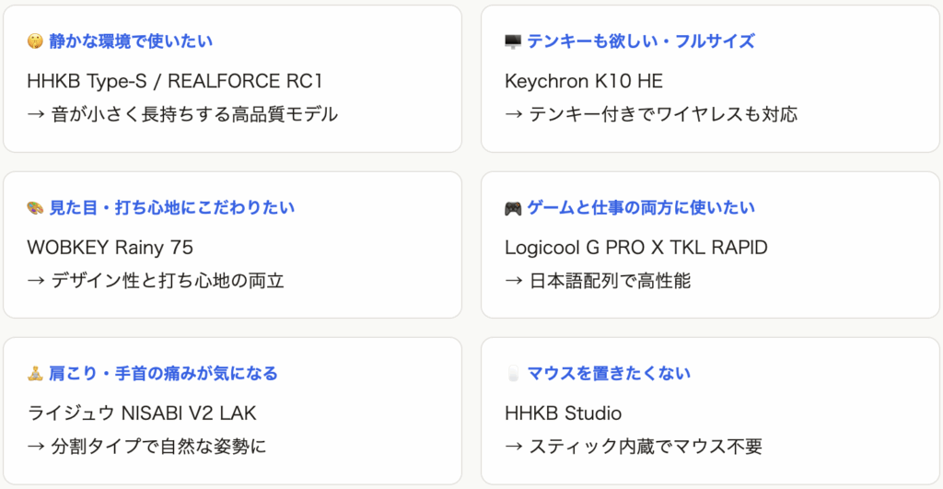Click the shushing face emoji icon

click(35, 41)
